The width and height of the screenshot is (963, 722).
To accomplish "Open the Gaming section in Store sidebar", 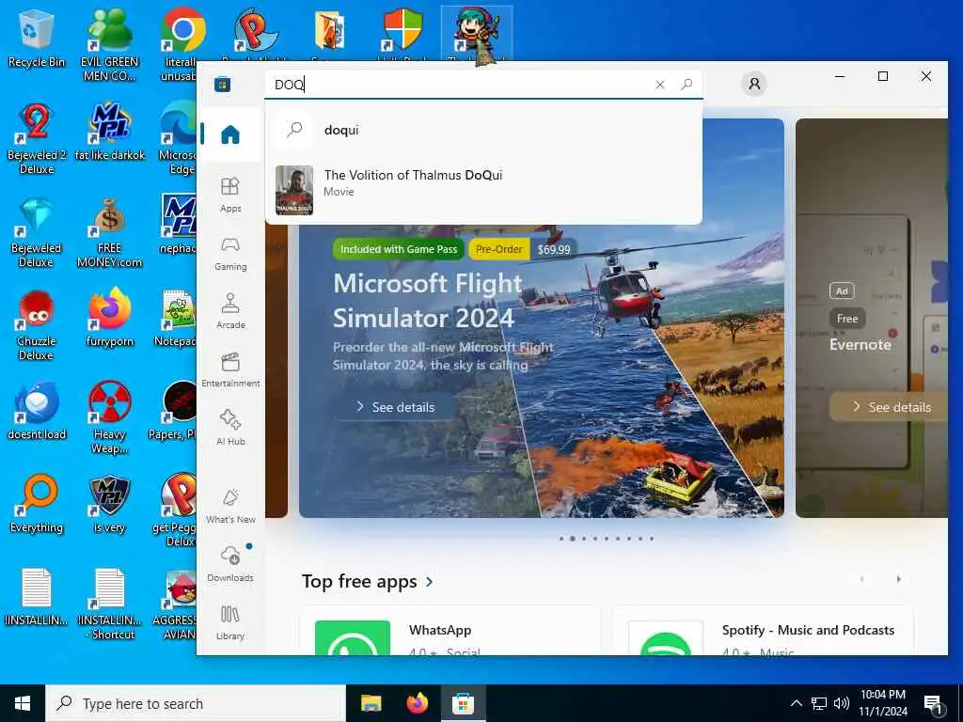I will (230, 253).
